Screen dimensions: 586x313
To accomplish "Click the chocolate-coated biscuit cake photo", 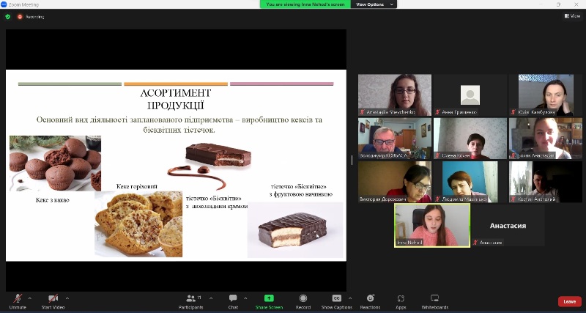I will point(295,230).
